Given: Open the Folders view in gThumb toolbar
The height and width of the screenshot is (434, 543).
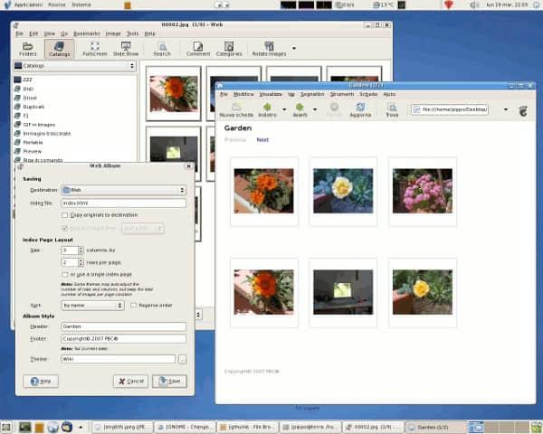Looking at the screenshot, I should click(x=28, y=48).
